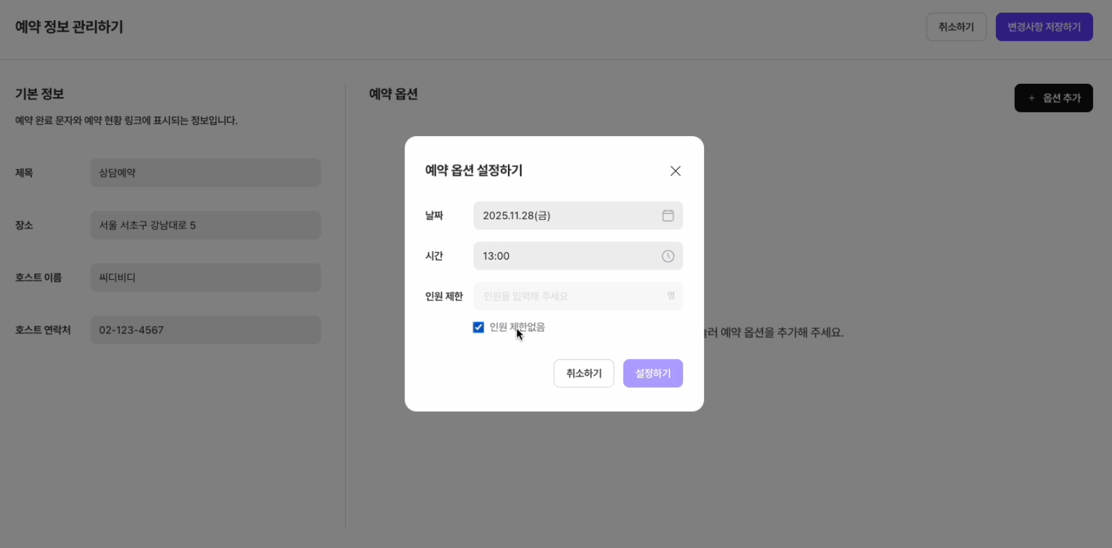Click the clock icon in 시간 field
Viewport: 1112px width, 548px height.
click(668, 256)
